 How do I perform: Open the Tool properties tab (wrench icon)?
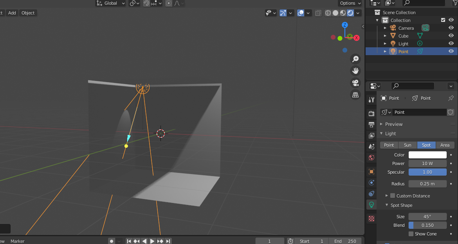(x=371, y=100)
